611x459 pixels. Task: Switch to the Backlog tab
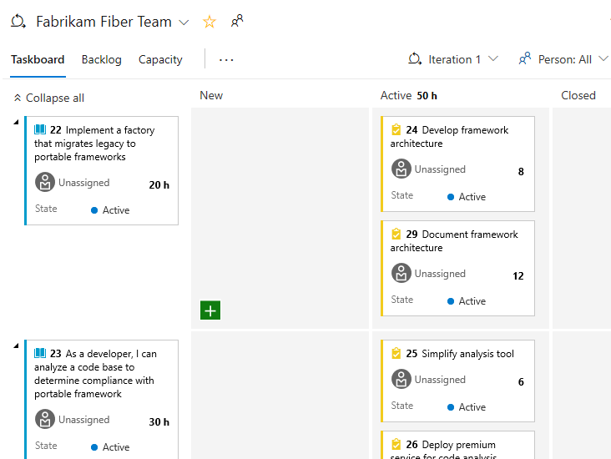coord(101,59)
